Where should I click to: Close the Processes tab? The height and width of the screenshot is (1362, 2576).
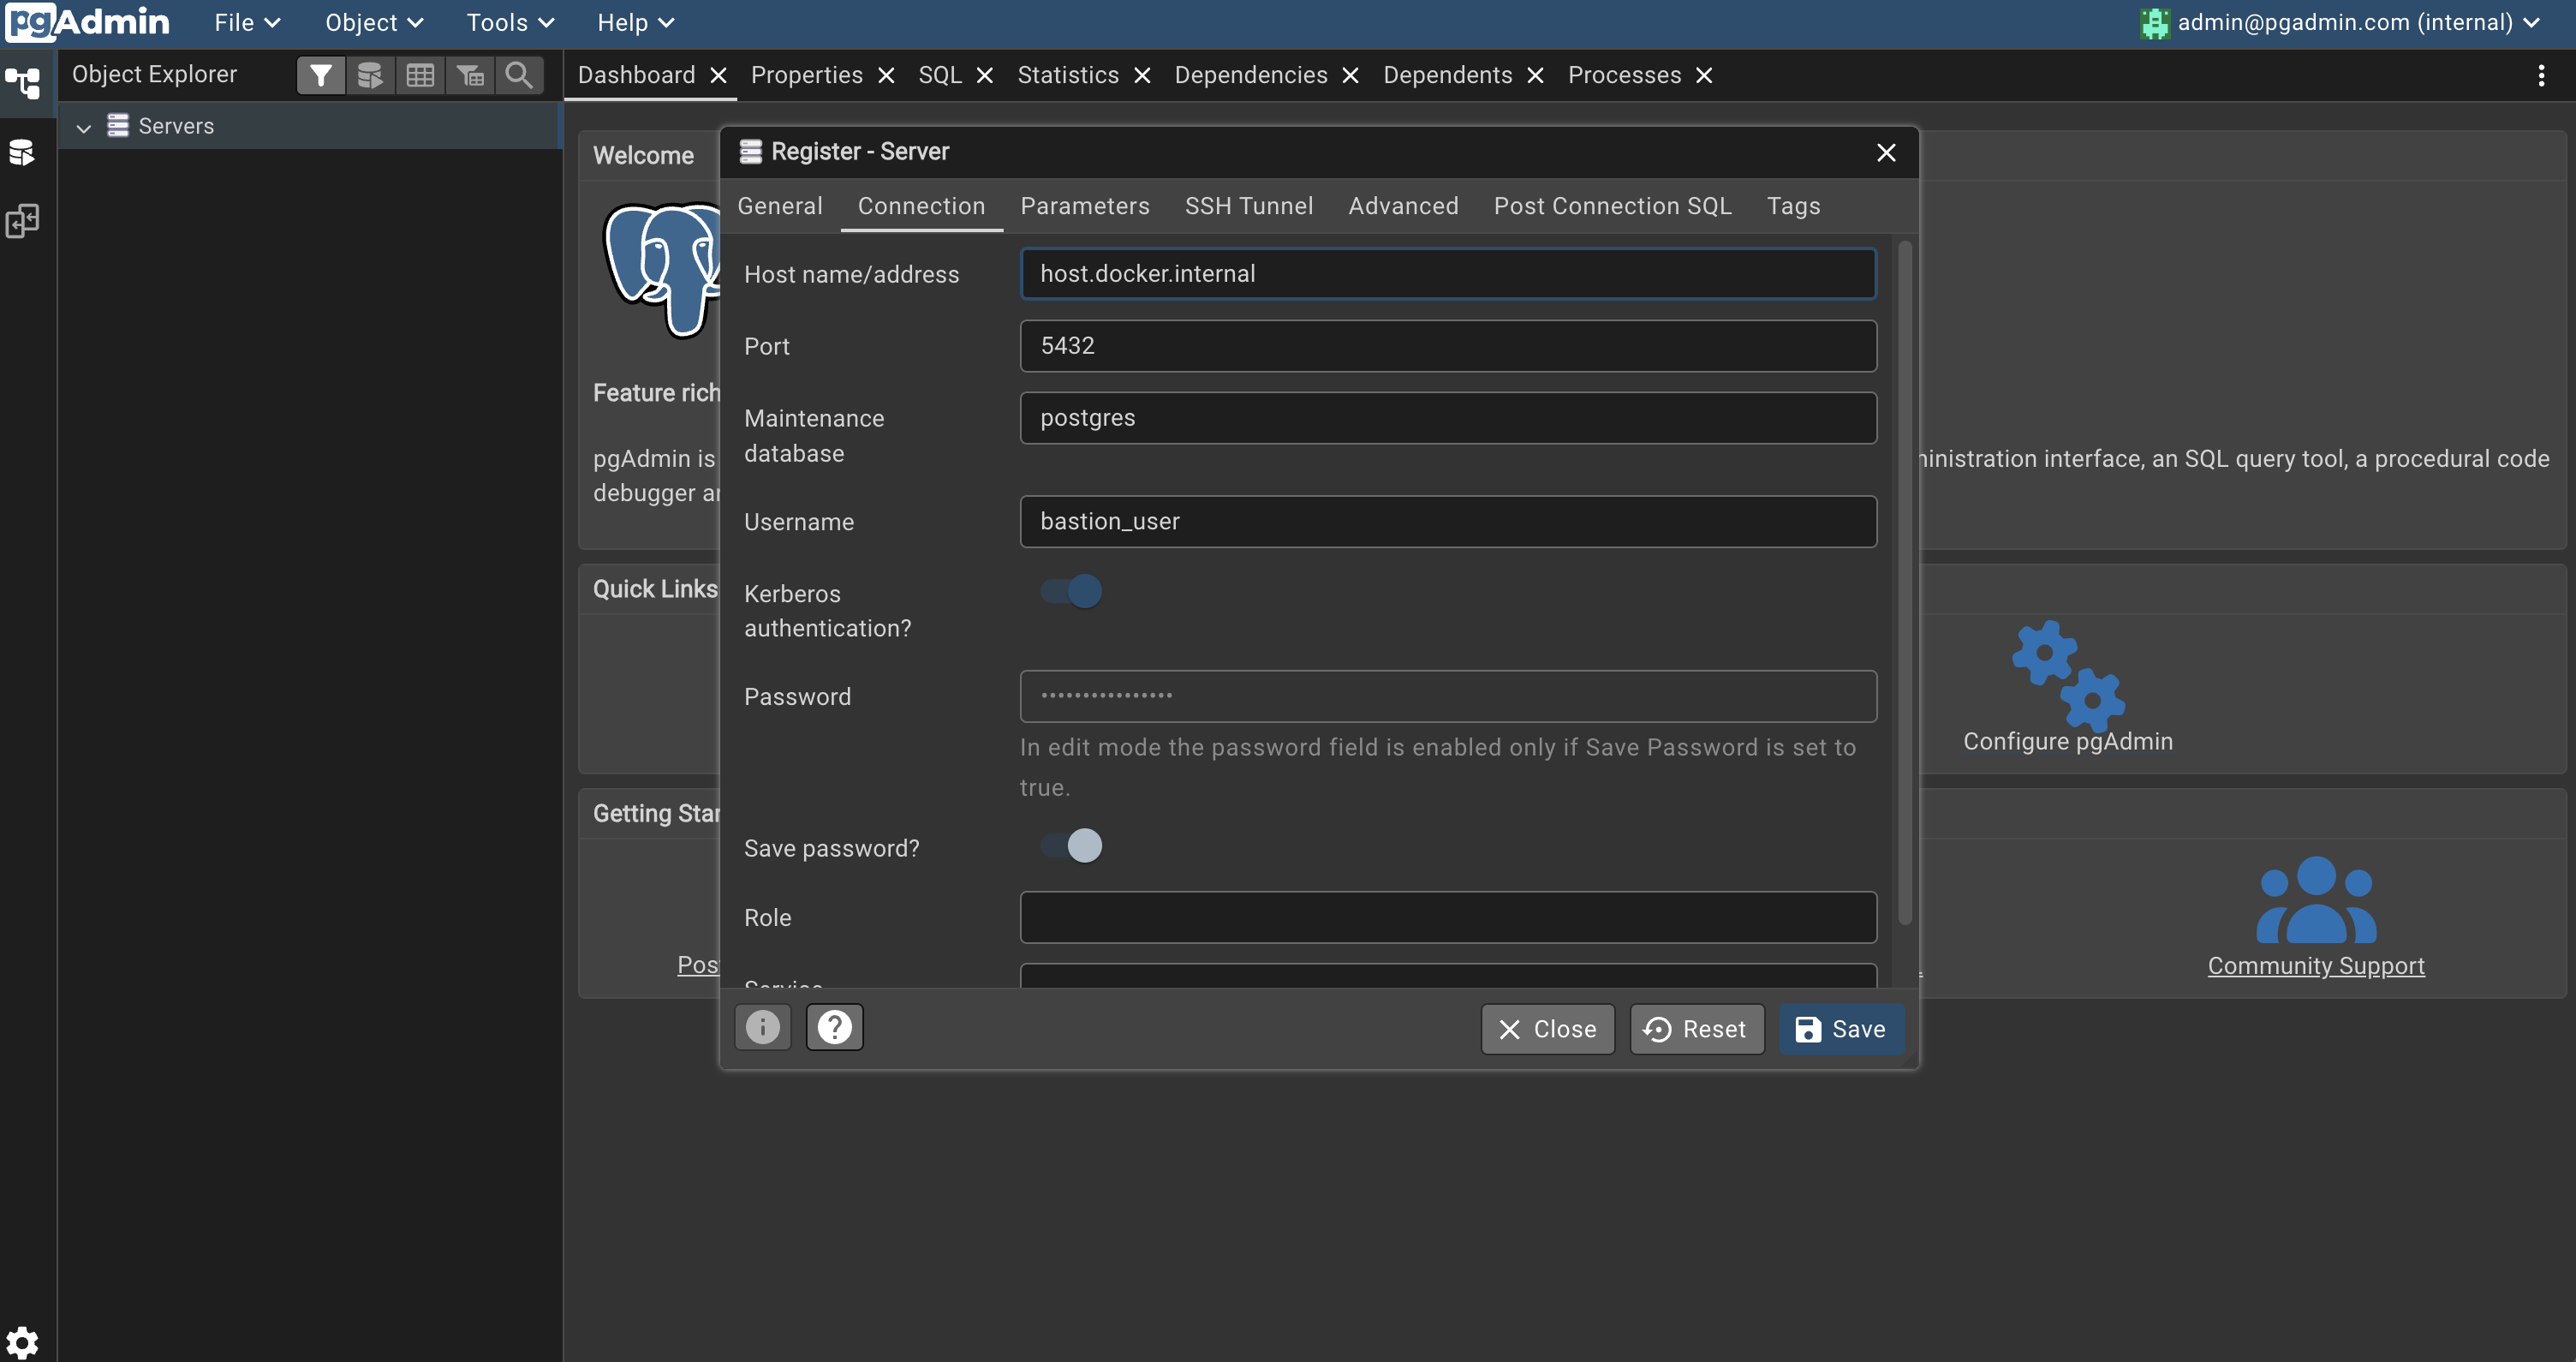[x=1705, y=76]
